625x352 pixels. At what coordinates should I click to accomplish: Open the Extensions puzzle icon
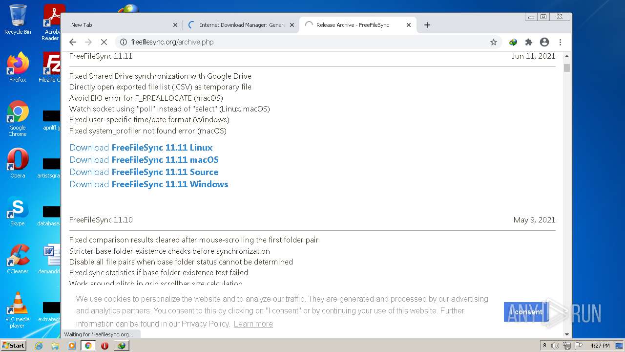point(529,42)
